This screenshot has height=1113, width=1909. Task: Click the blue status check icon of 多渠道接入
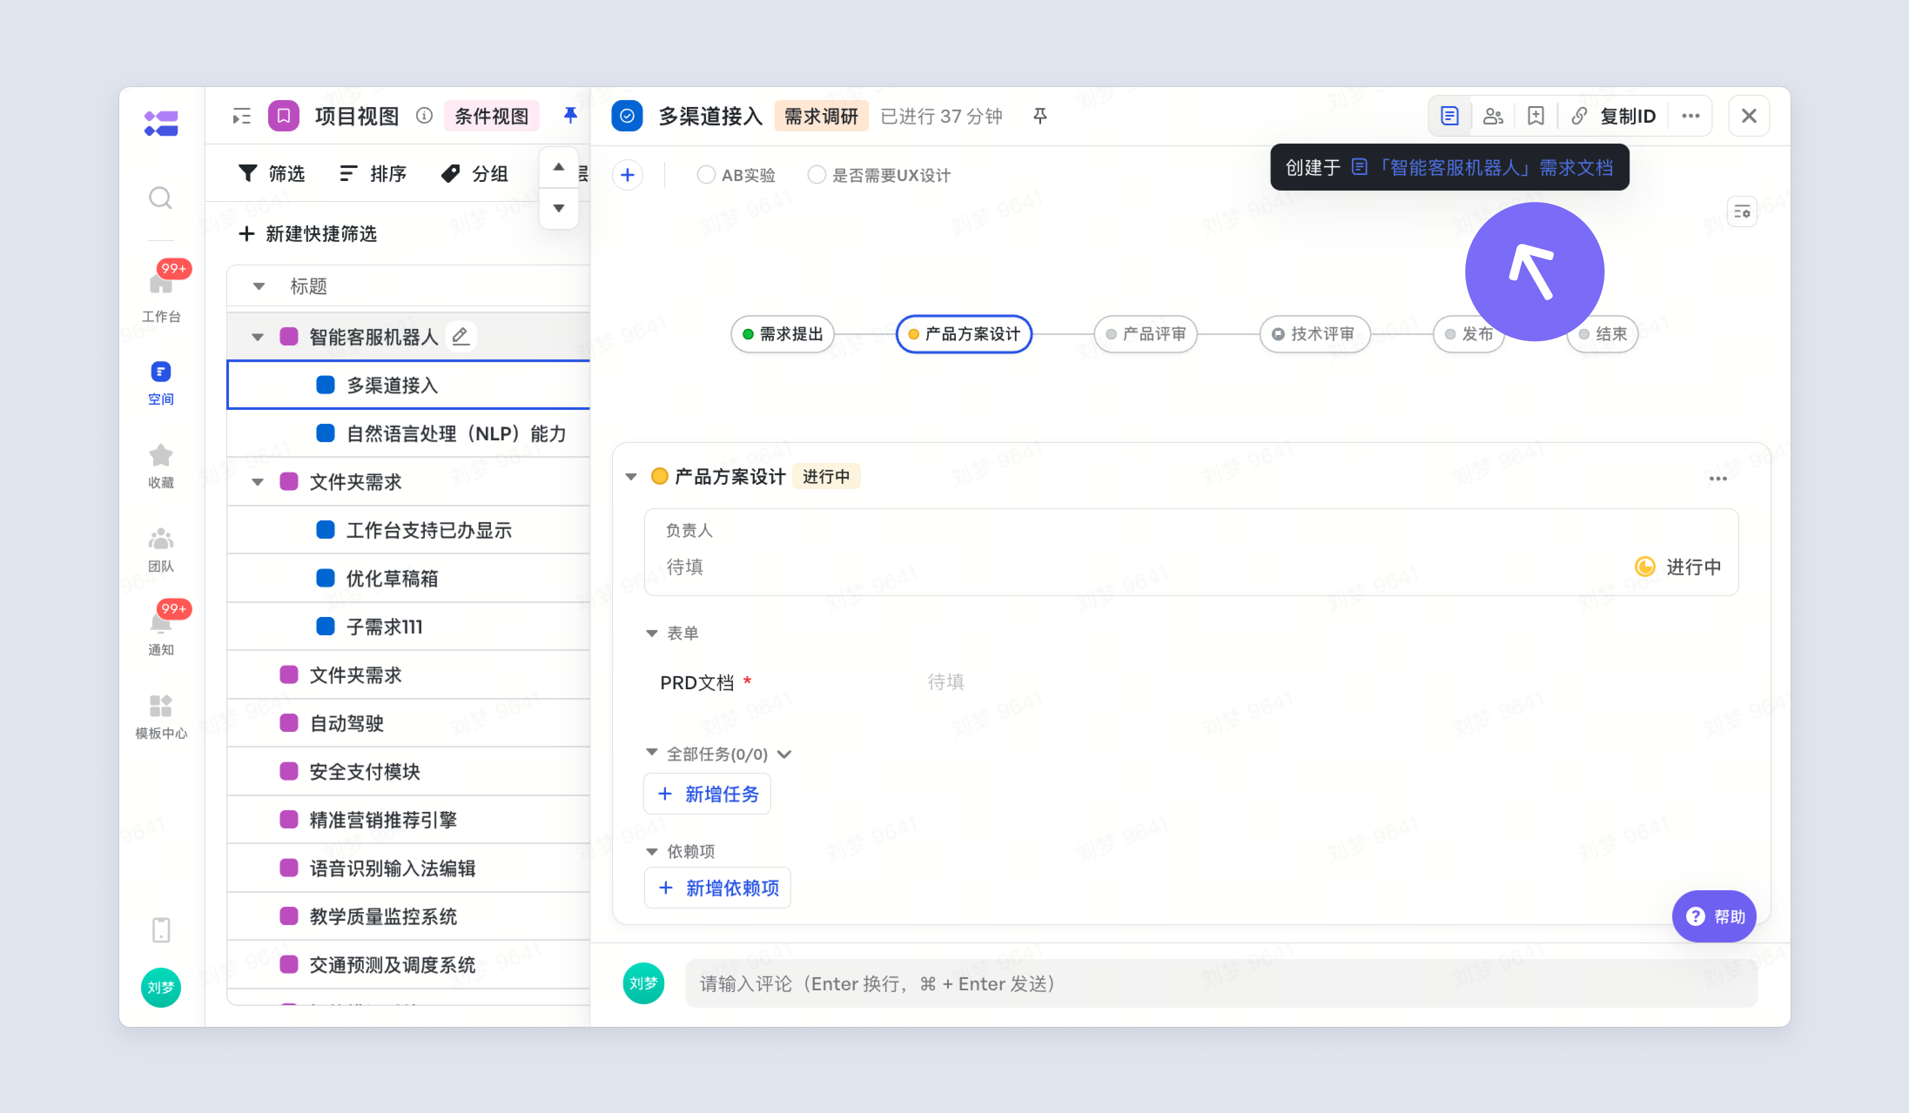626,116
